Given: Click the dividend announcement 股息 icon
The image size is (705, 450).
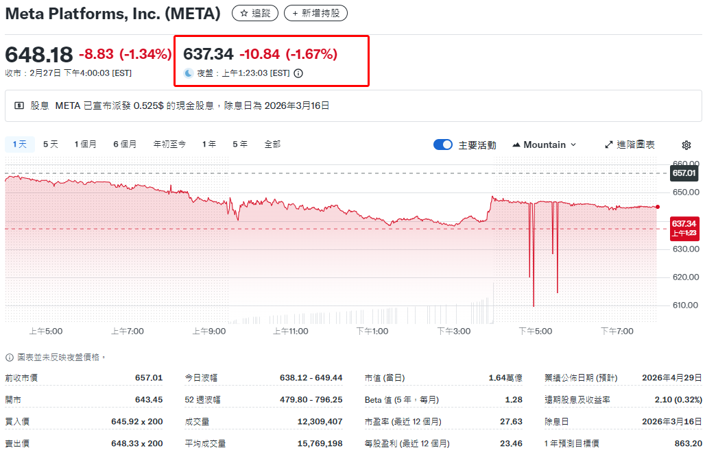Looking at the screenshot, I should [x=19, y=104].
